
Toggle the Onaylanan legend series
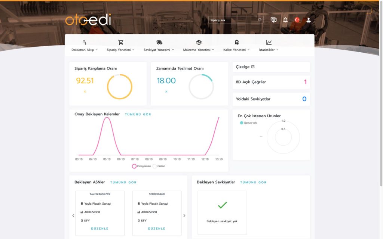pyautogui.click(x=141, y=166)
